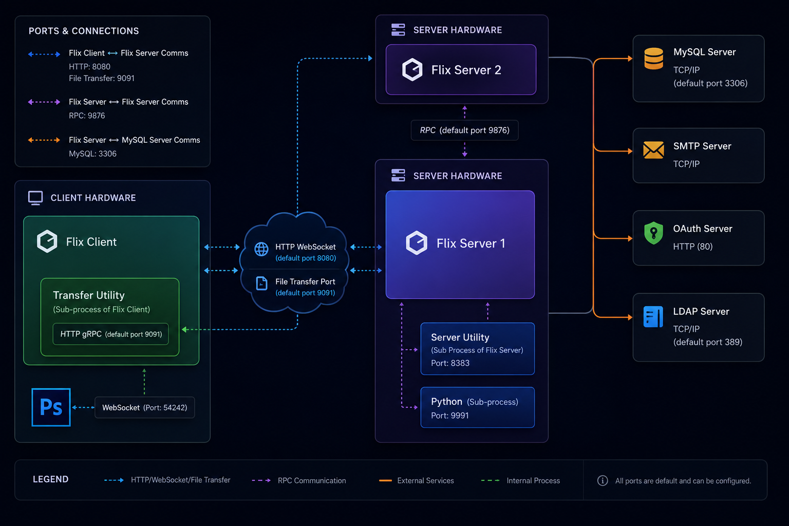The height and width of the screenshot is (526, 789).
Task: Click the CLIENT HARDWARE heading
Action: pyautogui.click(x=93, y=198)
